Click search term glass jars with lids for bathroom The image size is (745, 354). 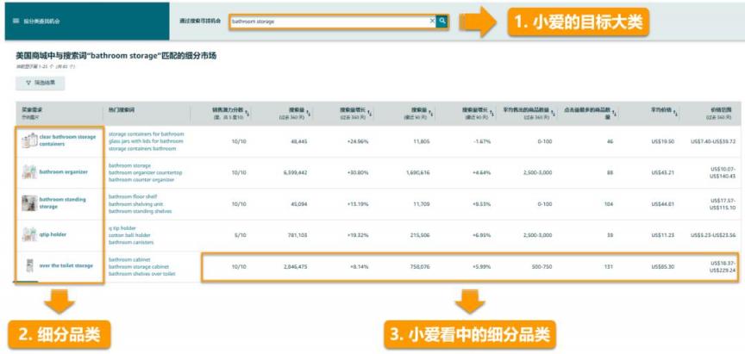coord(146,141)
